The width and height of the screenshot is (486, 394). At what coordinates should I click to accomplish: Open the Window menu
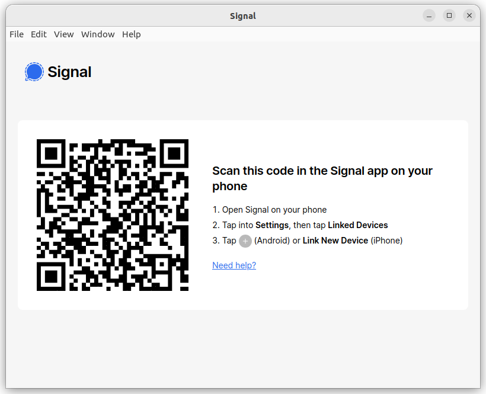pos(98,34)
